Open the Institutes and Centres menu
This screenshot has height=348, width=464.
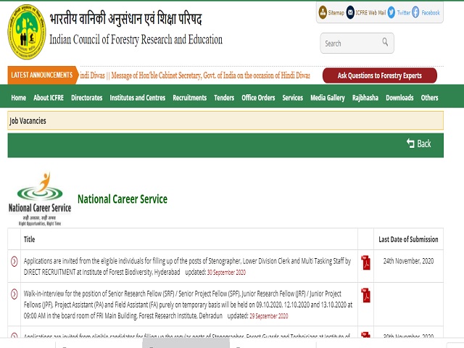(x=137, y=98)
